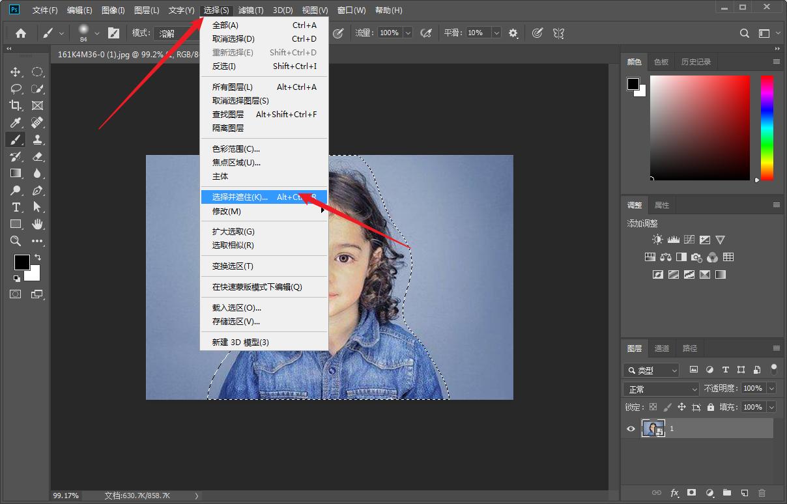Select the Move tool

pos(16,72)
